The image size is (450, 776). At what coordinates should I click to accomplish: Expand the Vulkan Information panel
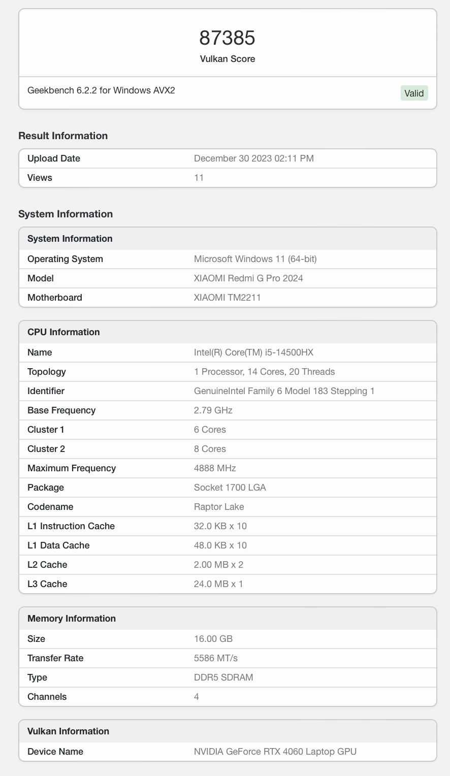coord(68,731)
